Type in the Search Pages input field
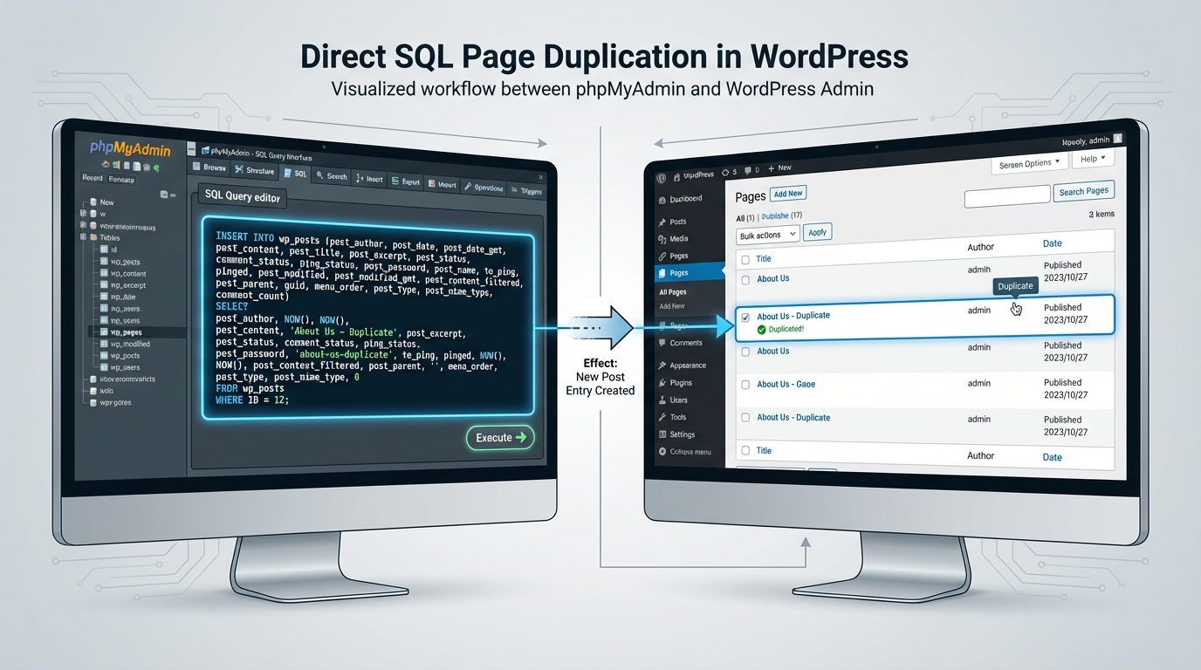Image resolution: width=1201 pixels, height=670 pixels. (1006, 197)
